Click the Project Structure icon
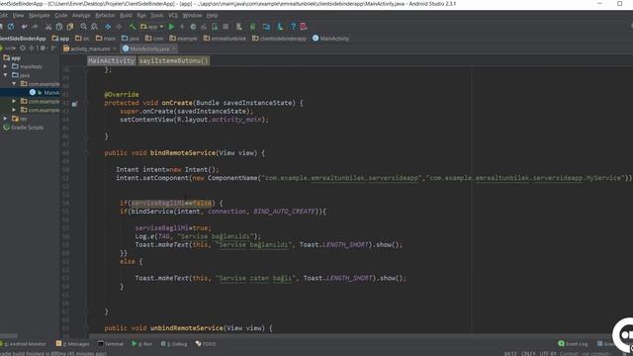633x356 pixels. pos(266,27)
